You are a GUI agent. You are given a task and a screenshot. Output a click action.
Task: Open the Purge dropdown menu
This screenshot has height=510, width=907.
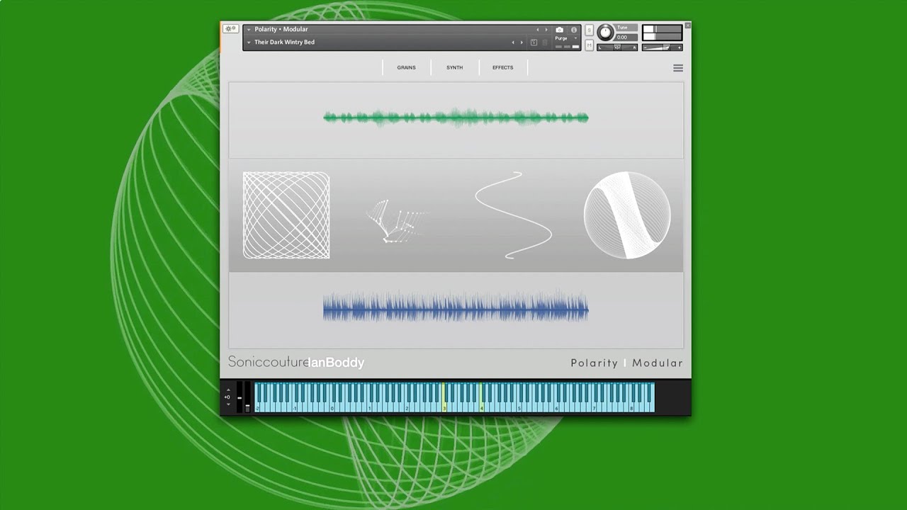(565, 38)
